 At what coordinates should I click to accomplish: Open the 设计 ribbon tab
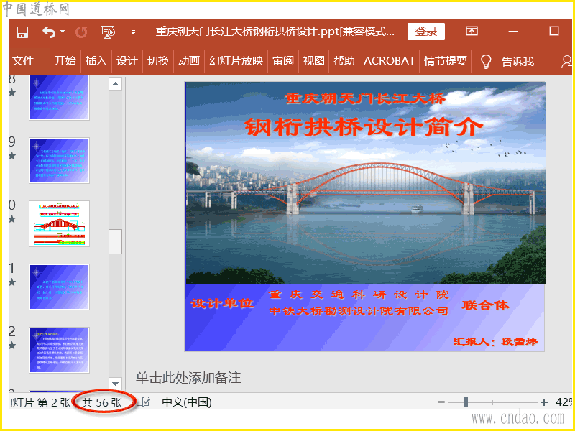point(127,61)
